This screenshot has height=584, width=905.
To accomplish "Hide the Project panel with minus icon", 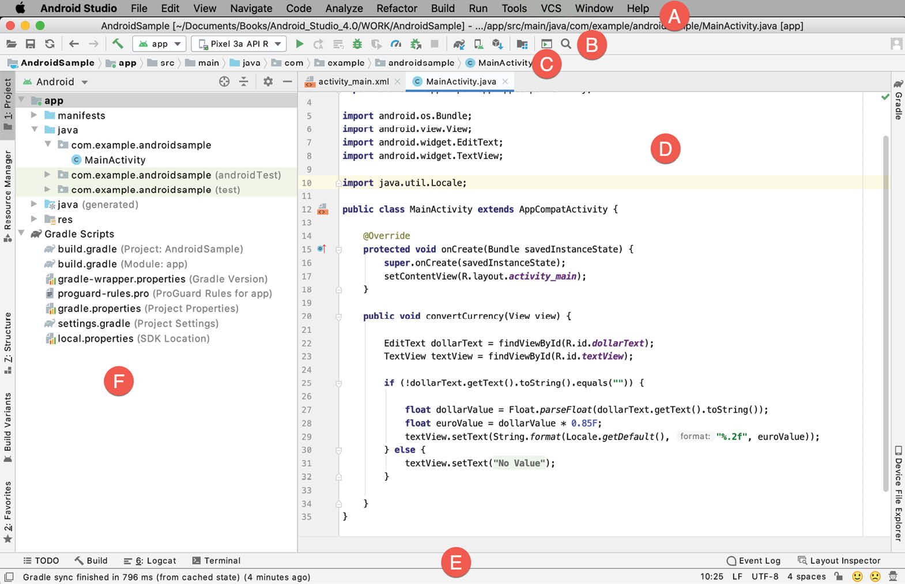I will point(287,82).
